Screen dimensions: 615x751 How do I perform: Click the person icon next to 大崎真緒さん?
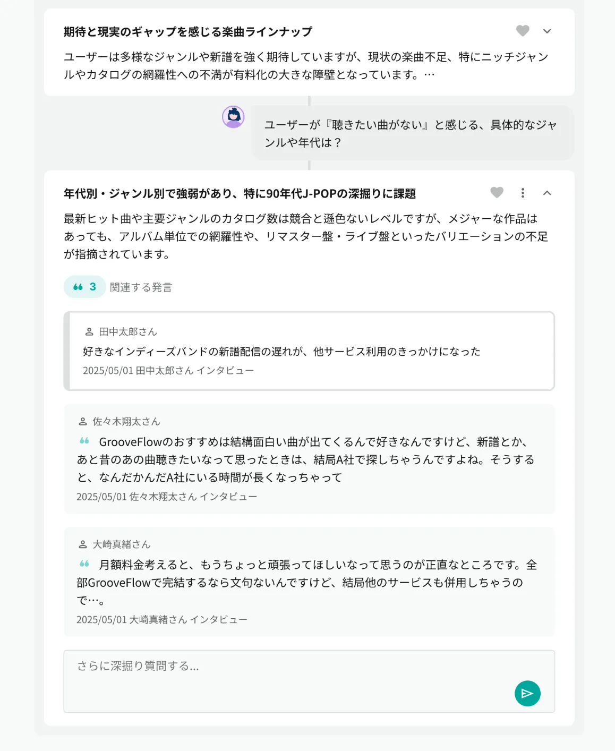click(x=83, y=544)
